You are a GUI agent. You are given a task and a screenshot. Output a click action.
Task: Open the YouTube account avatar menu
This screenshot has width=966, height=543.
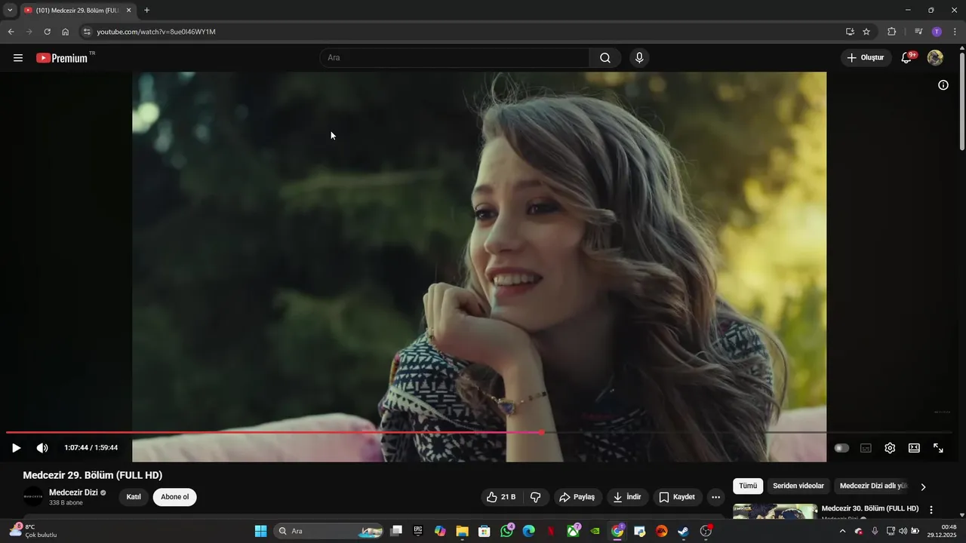pos(935,58)
